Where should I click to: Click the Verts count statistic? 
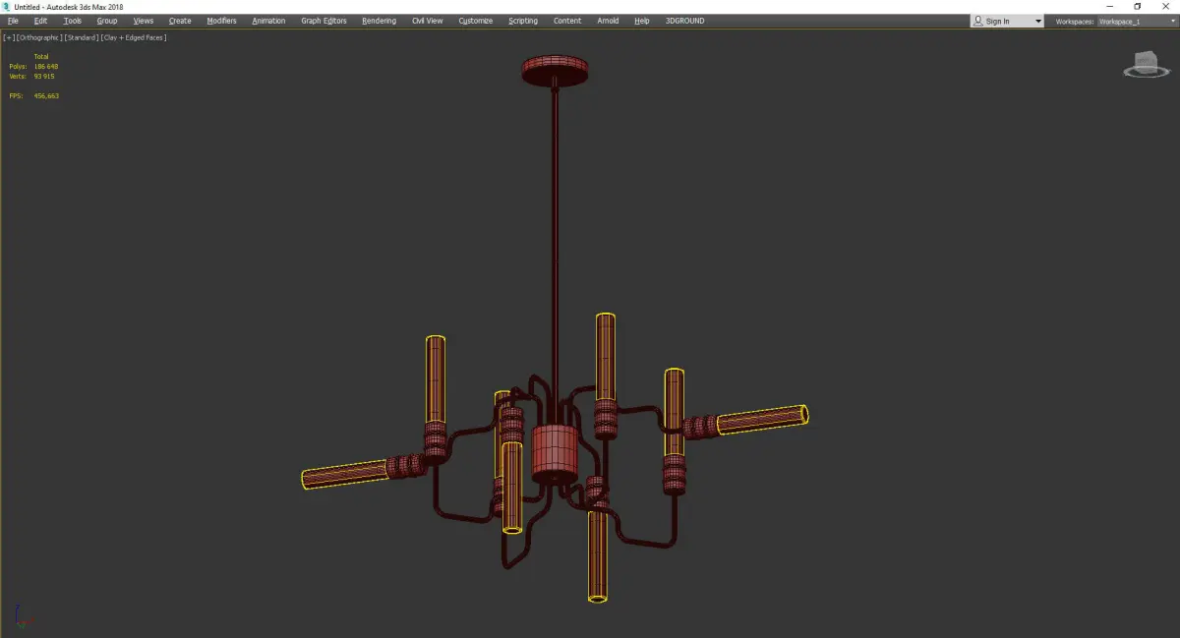31,76
